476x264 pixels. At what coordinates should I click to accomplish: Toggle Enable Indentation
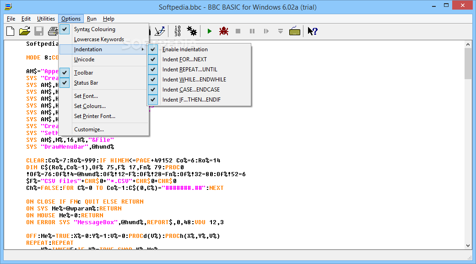point(199,49)
